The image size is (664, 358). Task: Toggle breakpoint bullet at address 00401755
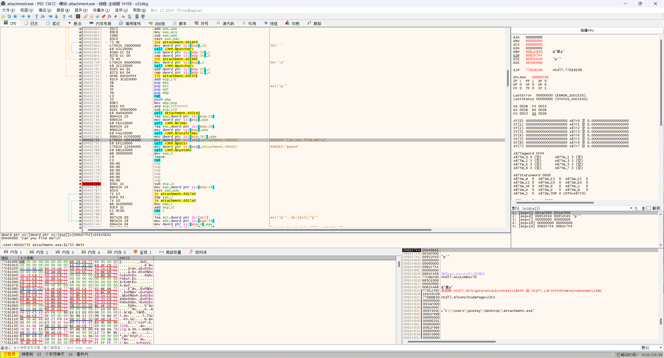(80, 140)
